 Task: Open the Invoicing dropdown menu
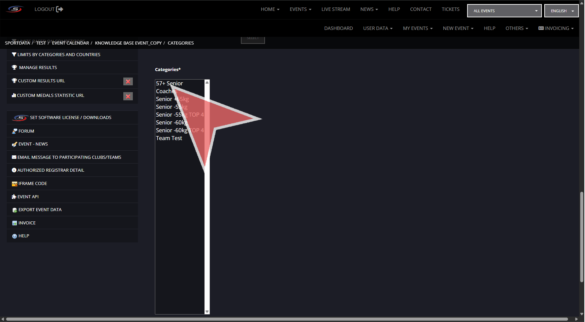point(556,28)
